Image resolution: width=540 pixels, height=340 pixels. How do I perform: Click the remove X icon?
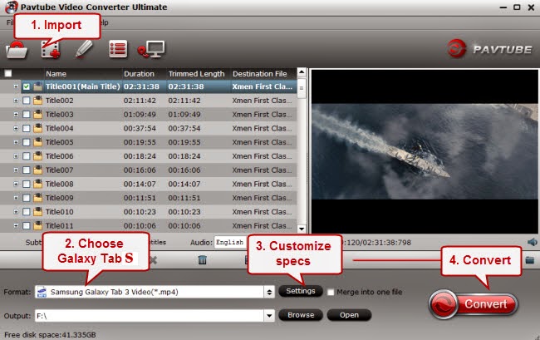pyautogui.click(x=153, y=260)
